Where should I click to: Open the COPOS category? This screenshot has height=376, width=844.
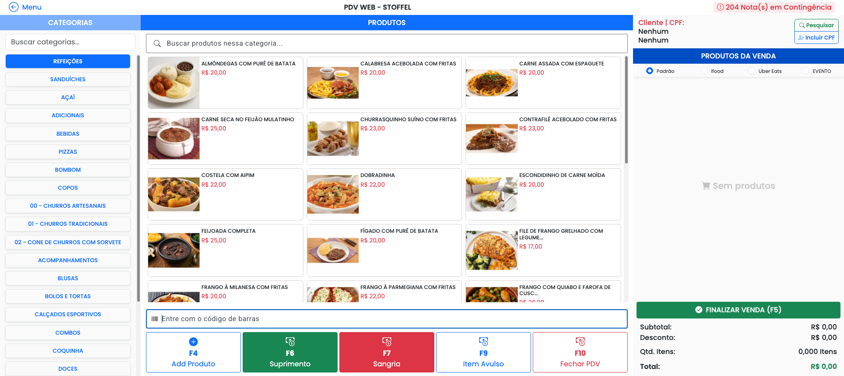pos(68,188)
